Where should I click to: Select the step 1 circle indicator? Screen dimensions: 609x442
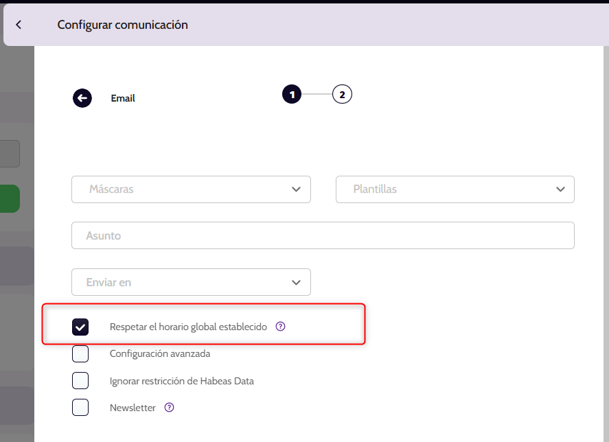click(292, 95)
